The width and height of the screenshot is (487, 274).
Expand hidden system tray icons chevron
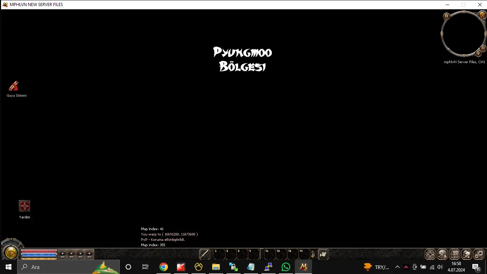(398, 267)
